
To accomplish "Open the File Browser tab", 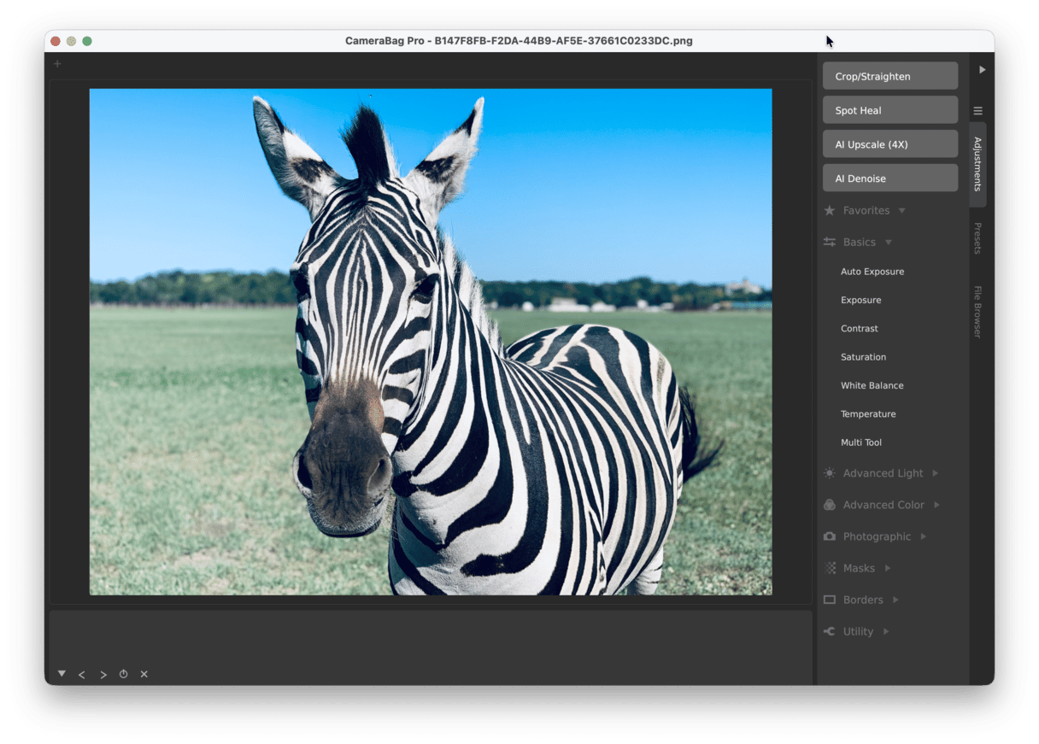I will click(978, 312).
